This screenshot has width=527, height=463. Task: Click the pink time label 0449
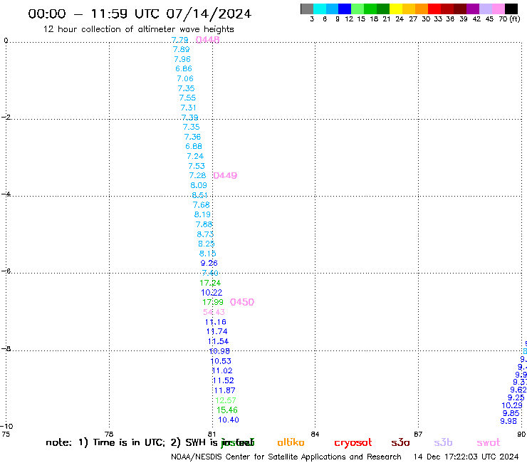(x=225, y=175)
